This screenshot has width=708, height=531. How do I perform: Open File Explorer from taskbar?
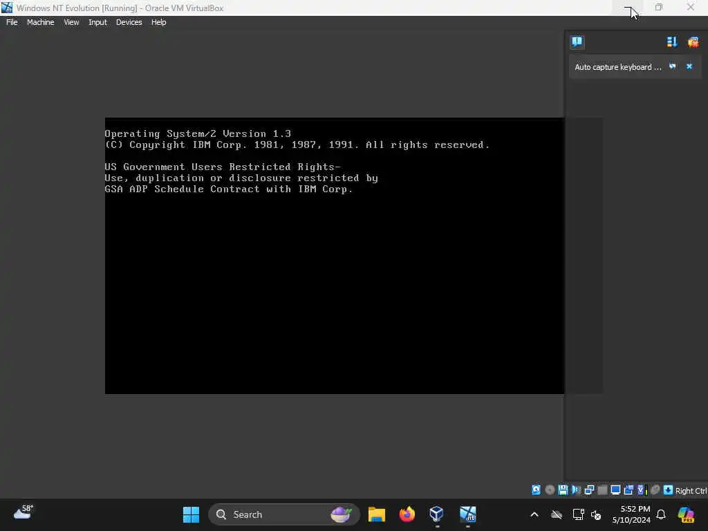coord(377,514)
